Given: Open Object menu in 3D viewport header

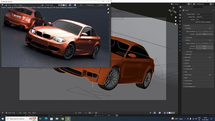Looking at the screenshot, I should click(34, 113).
